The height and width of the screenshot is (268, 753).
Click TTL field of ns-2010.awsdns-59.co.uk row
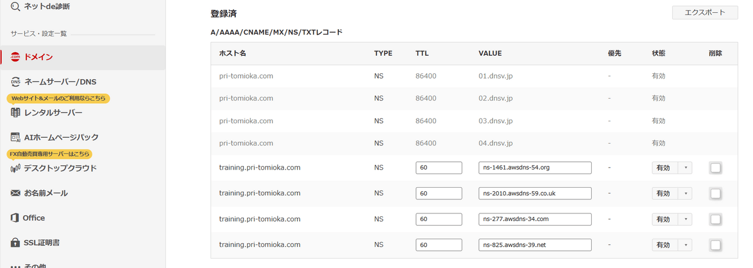click(x=439, y=194)
